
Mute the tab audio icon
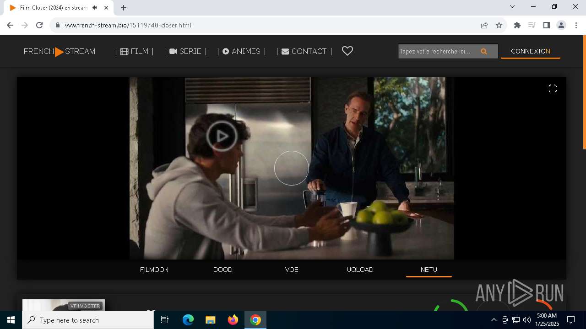click(95, 8)
